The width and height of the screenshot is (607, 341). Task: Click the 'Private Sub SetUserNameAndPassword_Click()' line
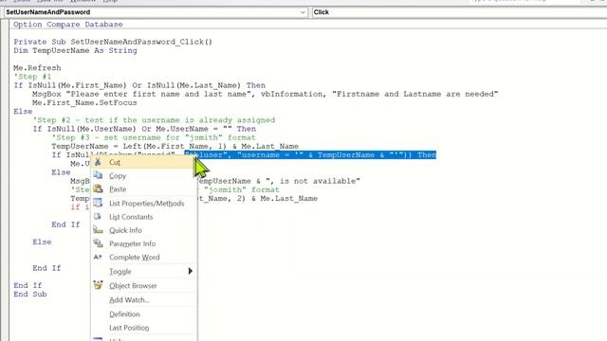coord(113,42)
